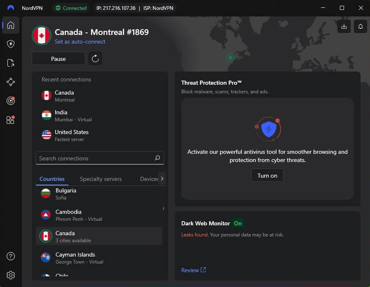370x287 pixels.
Task: Pause the current VPN connection
Action: (x=58, y=58)
